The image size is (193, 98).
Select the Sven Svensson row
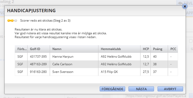tap(96, 72)
